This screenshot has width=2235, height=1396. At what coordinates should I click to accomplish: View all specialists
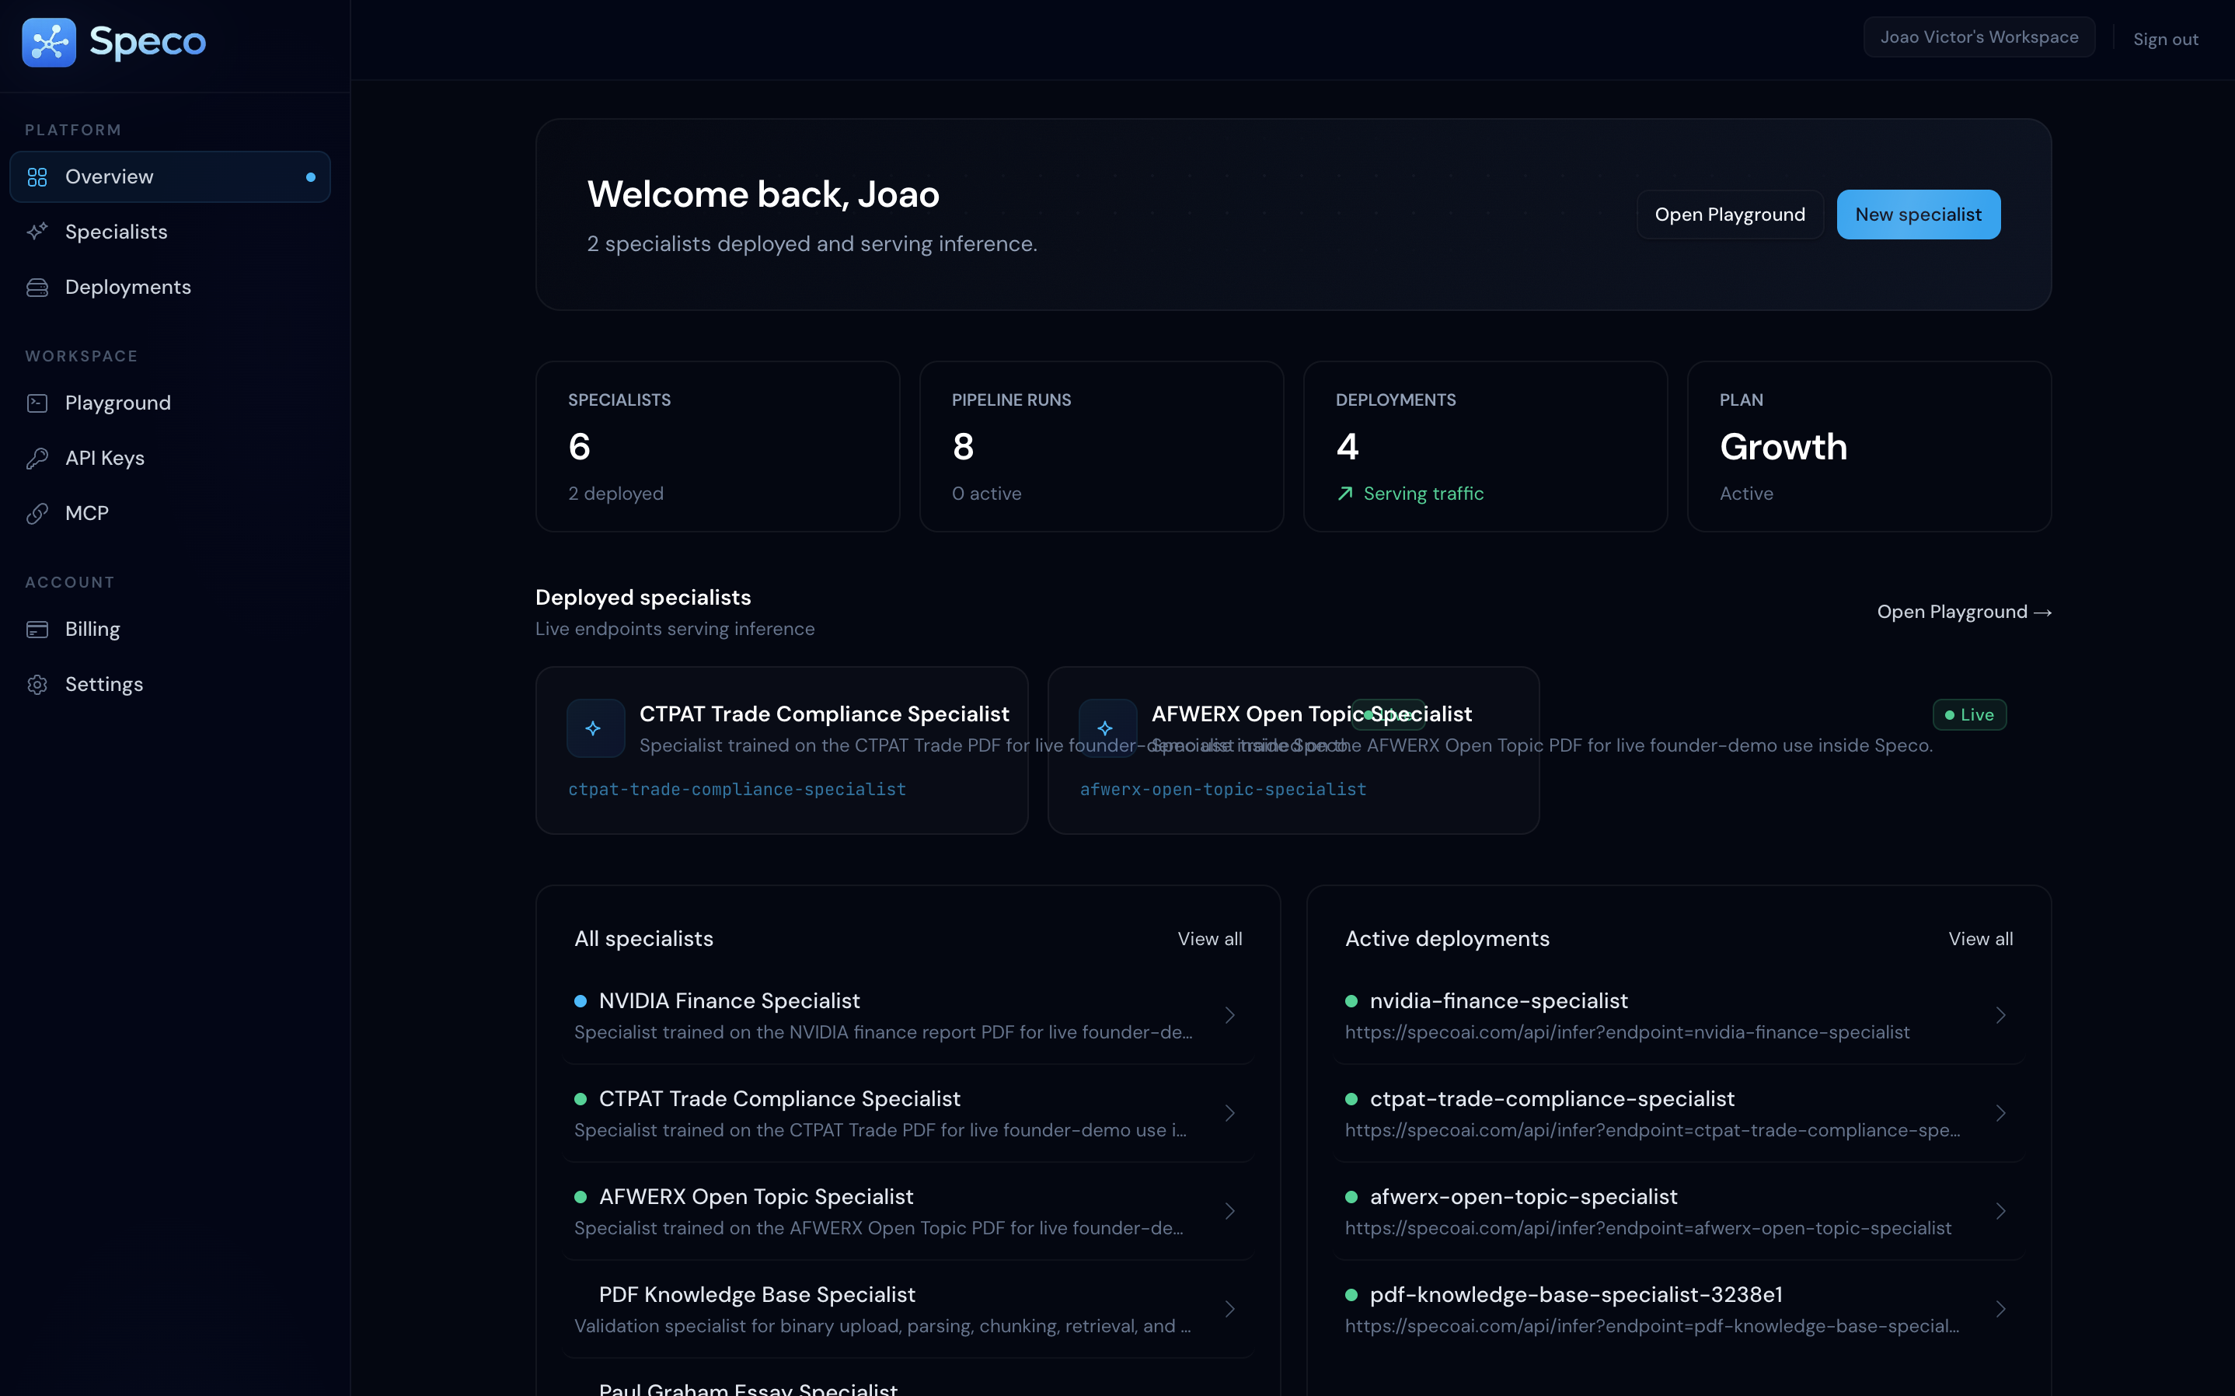click(1210, 938)
